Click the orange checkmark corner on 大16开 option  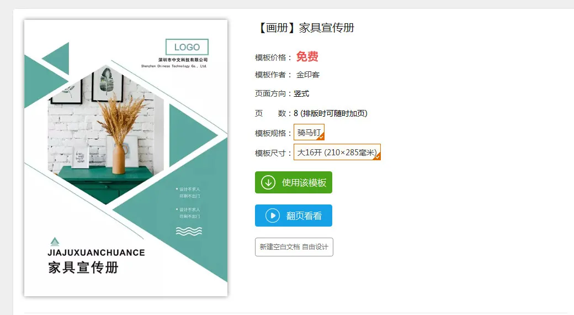coord(377,156)
